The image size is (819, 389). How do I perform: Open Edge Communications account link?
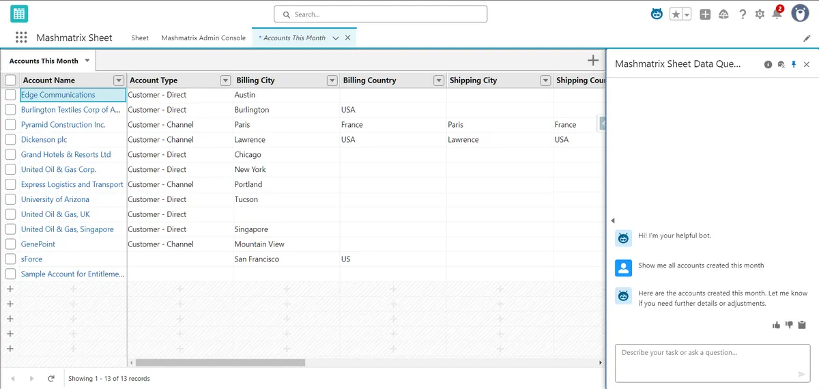[58, 95]
